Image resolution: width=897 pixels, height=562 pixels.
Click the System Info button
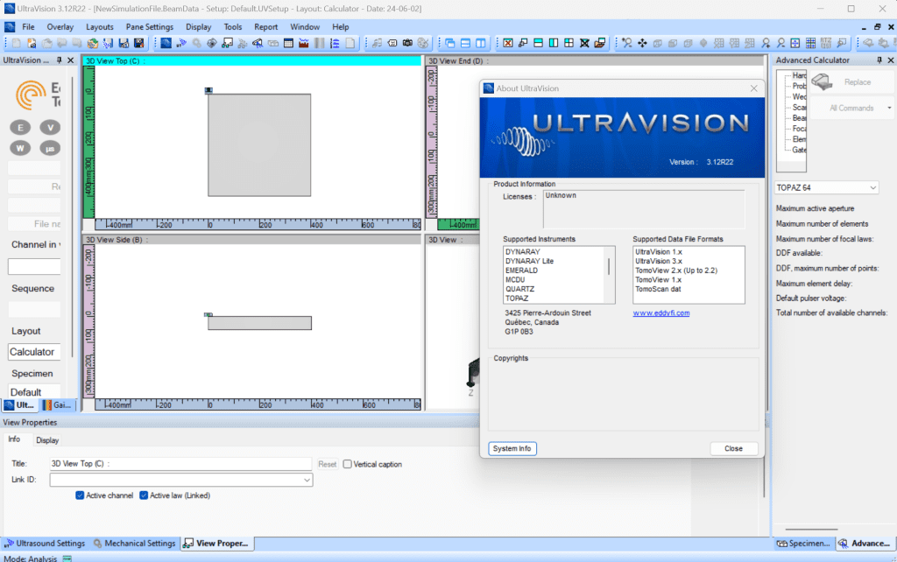click(512, 448)
